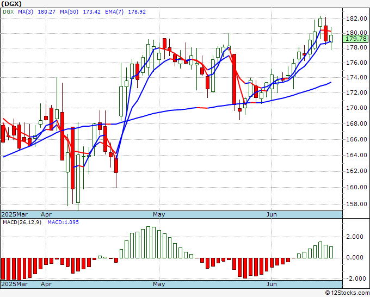The image size is (370, 297).
Task: Click the 162.00 price axis label
Action: 356,171
